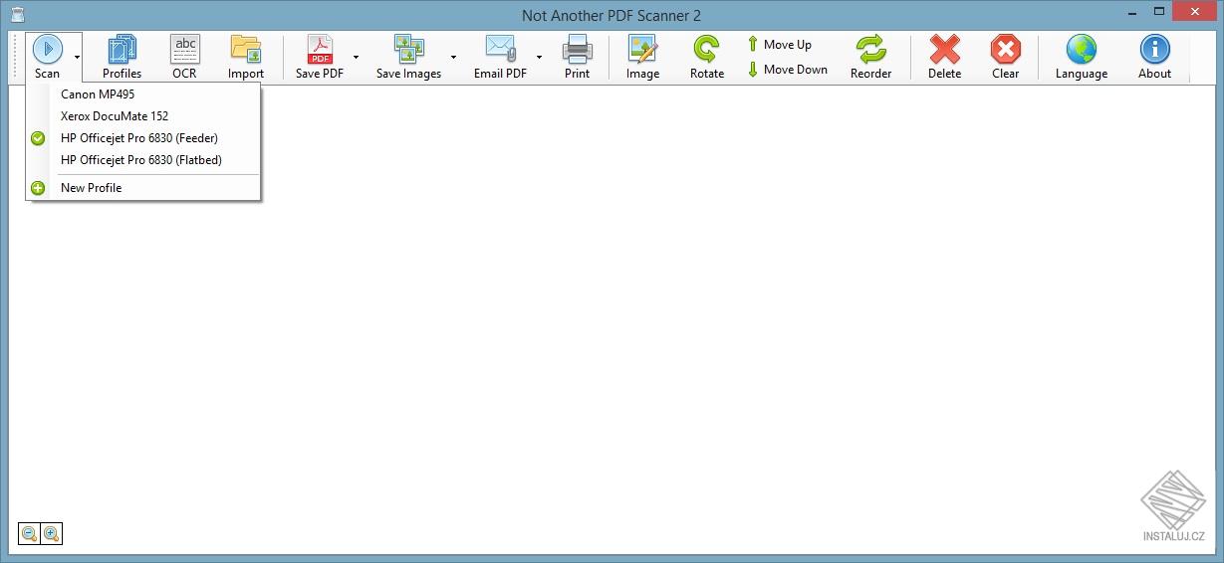Expand the Email PDF dropdown arrow
Screen dimensions: 1224x563
539,57
